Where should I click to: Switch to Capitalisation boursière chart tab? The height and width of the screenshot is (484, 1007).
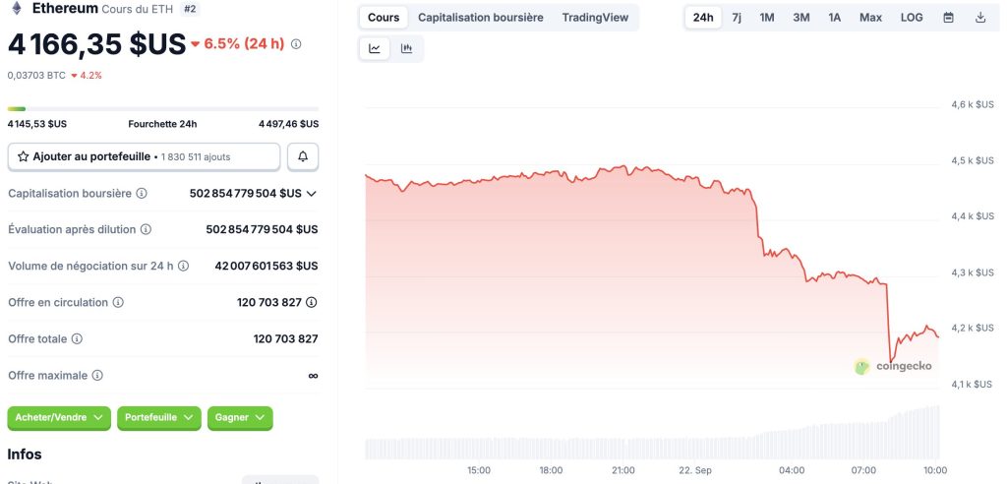click(480, 18)
